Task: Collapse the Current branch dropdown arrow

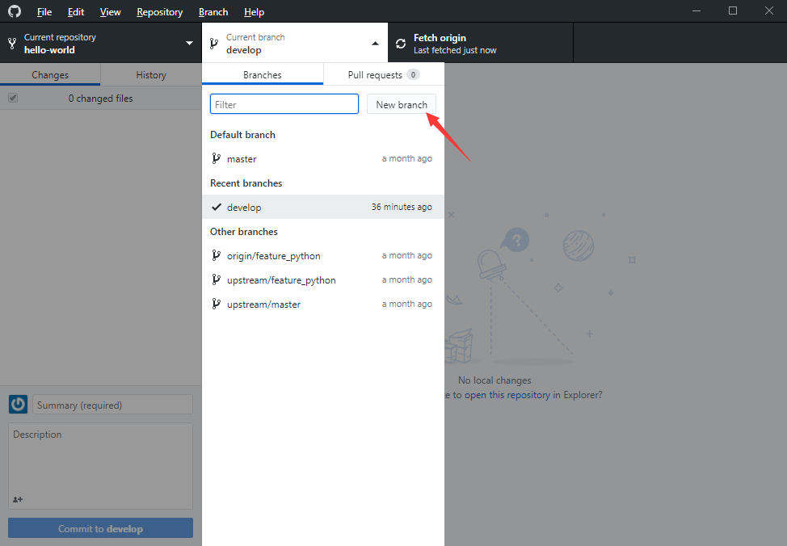Action: point(375,43)
